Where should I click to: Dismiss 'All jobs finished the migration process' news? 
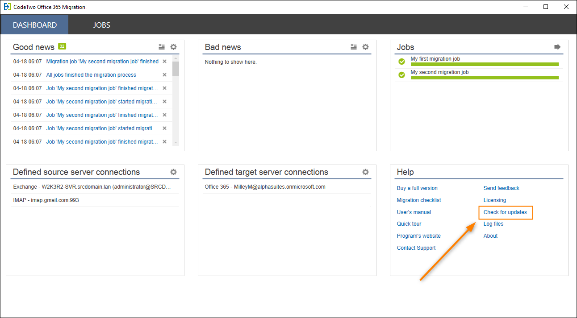pos(164,75)
